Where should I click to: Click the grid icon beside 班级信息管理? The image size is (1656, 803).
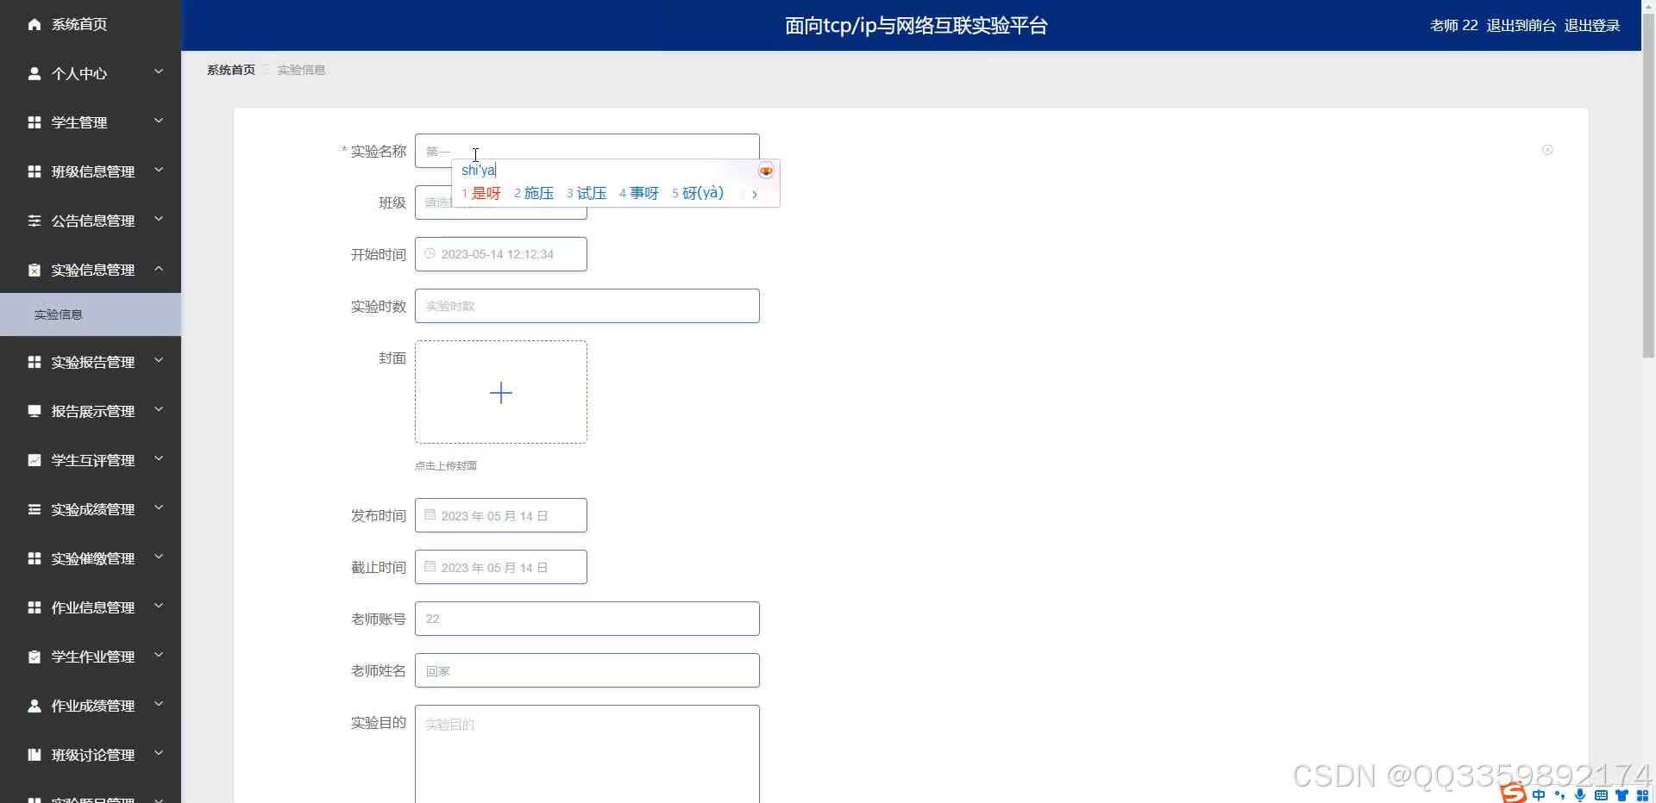click(34, 171)
